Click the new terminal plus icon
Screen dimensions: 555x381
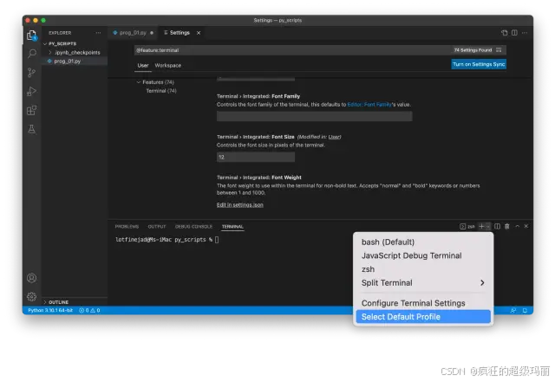click(x=481, y=226)
